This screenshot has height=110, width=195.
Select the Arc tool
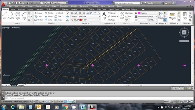pos(24,16)
